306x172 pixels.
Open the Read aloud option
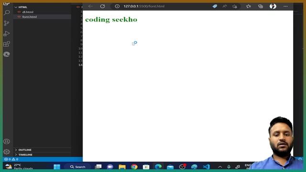tap(225, 6)
